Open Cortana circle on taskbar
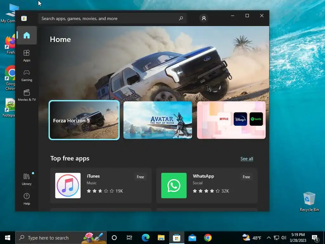This screenshot has height=244, width=325. point(114,238)
